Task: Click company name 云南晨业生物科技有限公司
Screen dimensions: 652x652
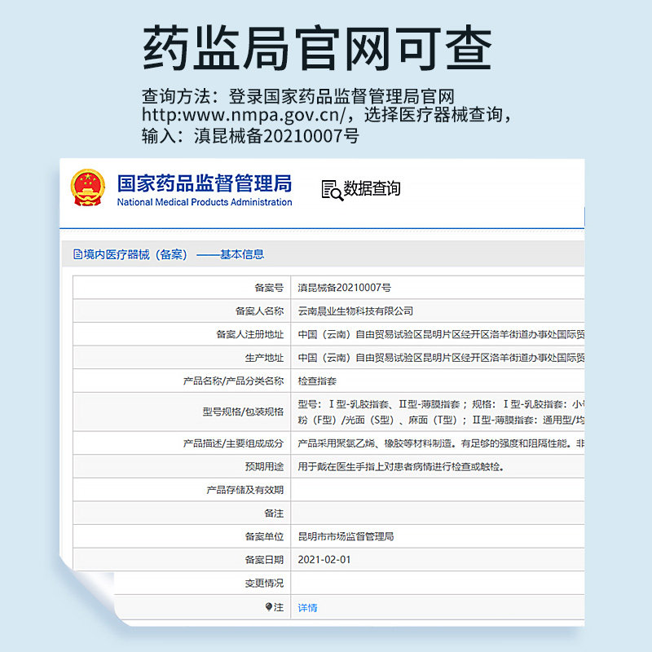Action: click(355, 311)
